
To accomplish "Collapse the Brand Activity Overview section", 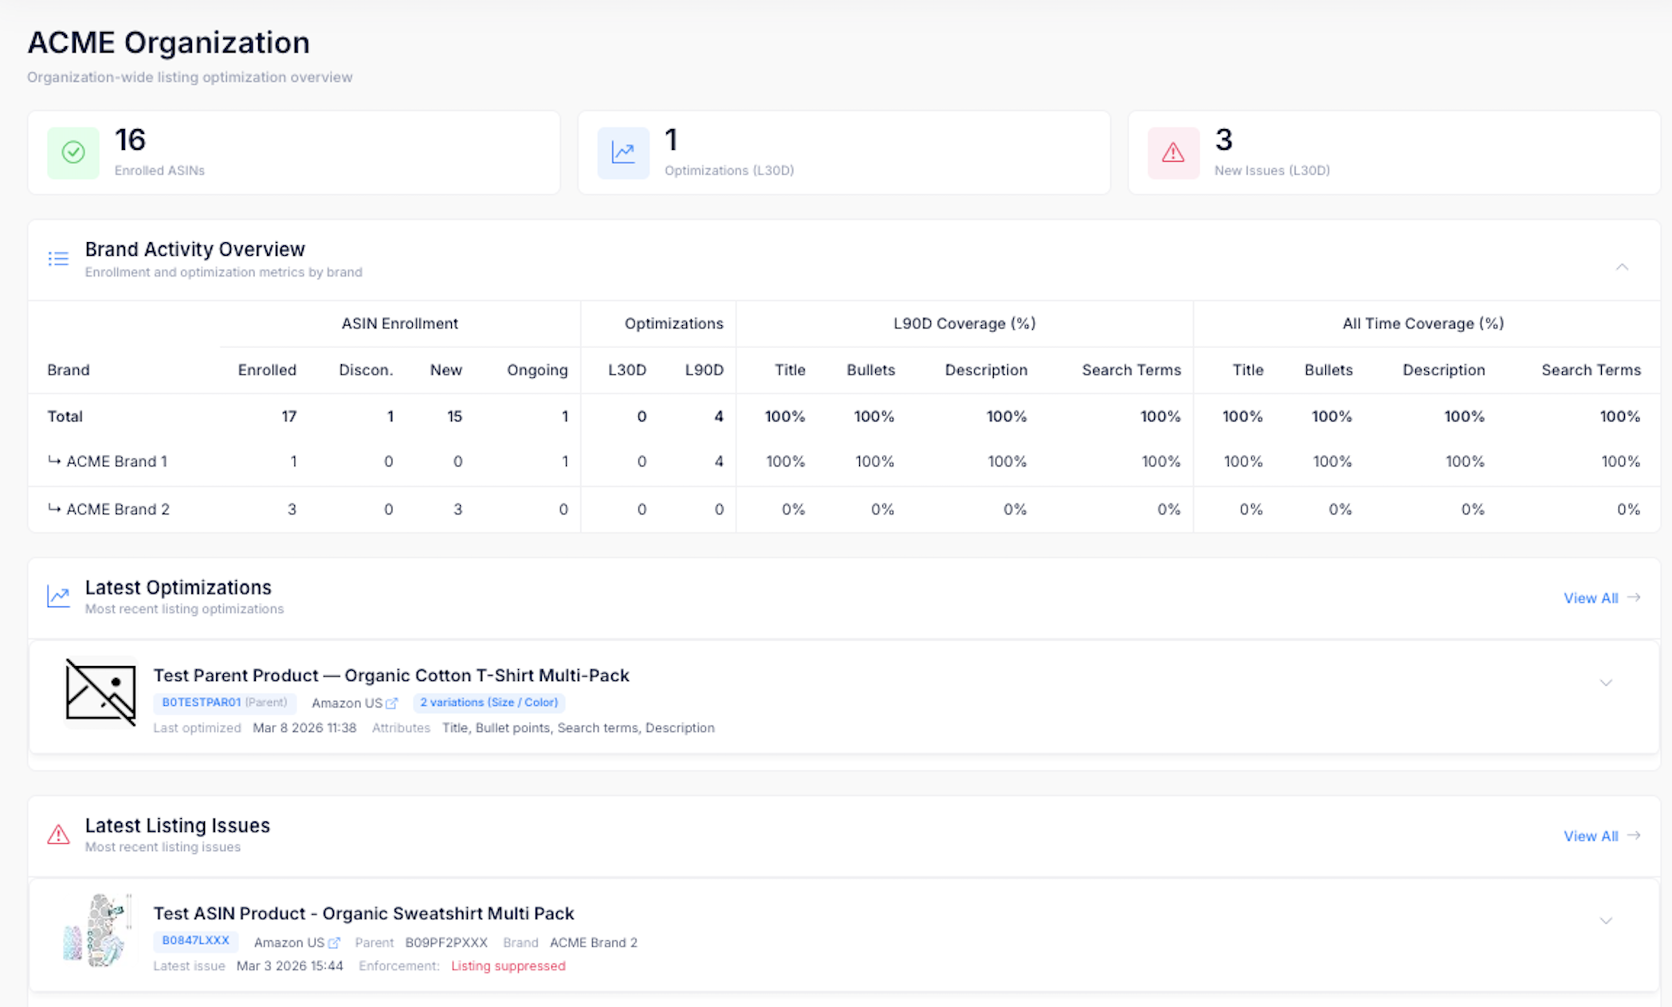I will click(x=1622, y=267).
